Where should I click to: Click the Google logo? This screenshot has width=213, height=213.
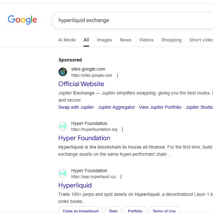click(x=22, y=20)
